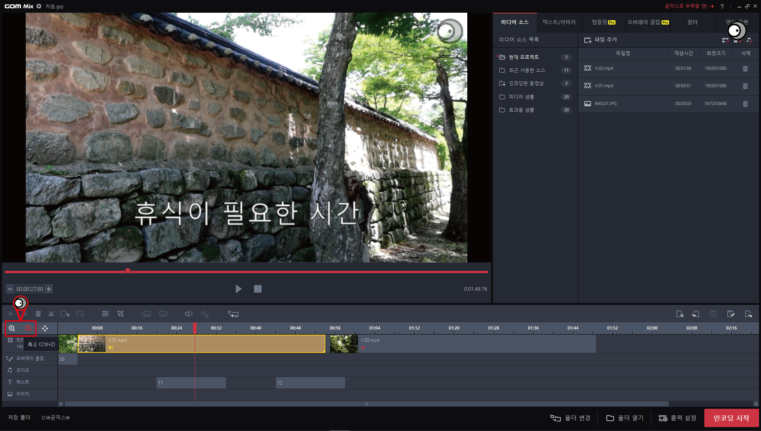Screen dimensions: 761x431
Task: Open the 미디어 샘플 folder
Action: click(521, 97)
